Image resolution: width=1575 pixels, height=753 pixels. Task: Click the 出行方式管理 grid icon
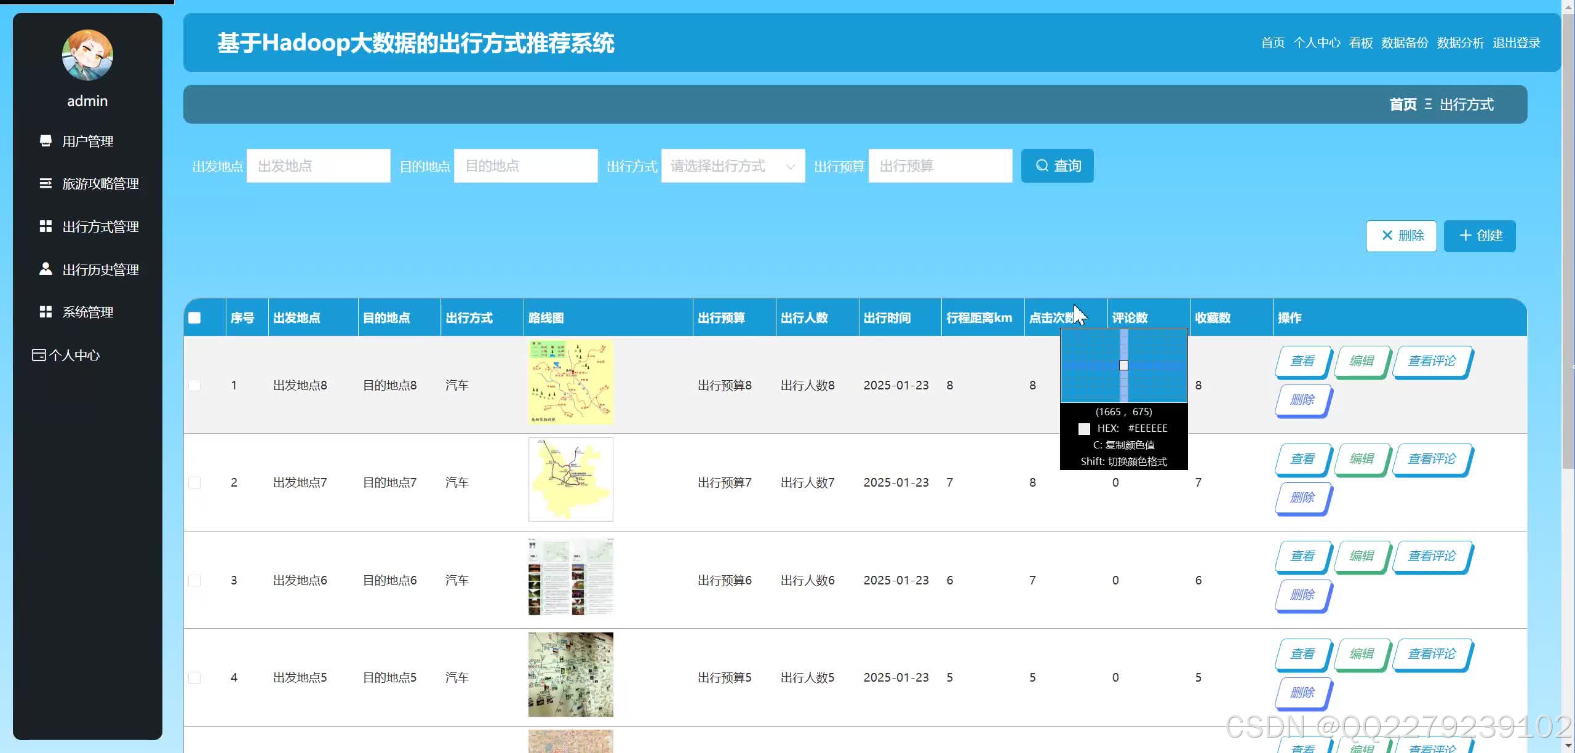tap(46, 226)
